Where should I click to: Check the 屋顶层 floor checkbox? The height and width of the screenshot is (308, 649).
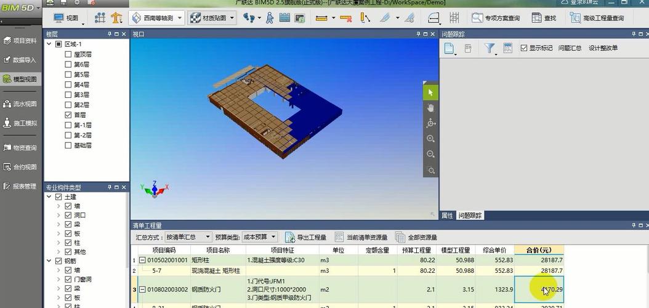coord(68,54)
